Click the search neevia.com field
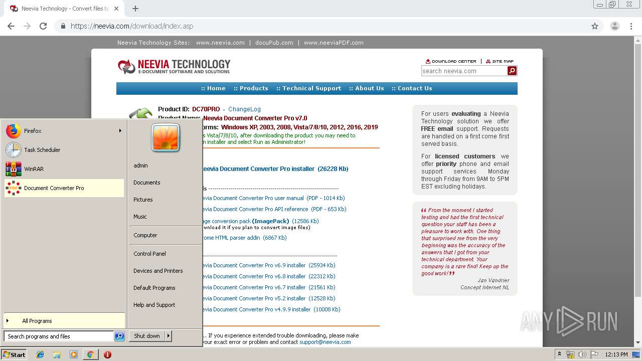 point(464,71)
